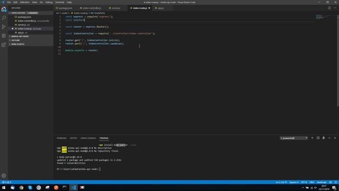Open the Extensions view in activity bar
This screenshot has width=339, height=191.
tap(4, 45)
